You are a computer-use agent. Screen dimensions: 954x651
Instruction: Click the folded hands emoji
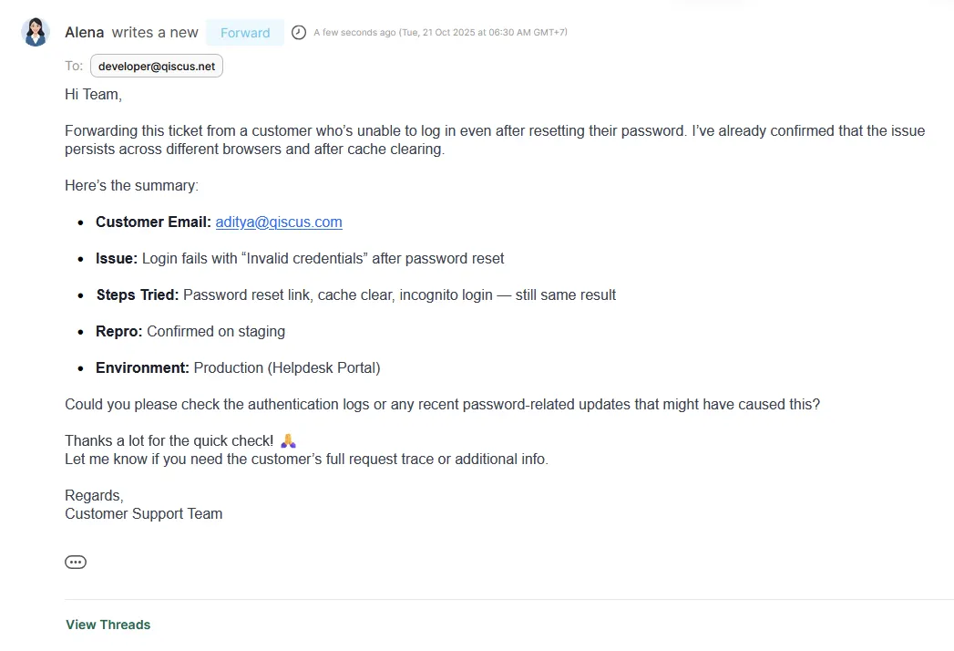click(288, 440)
